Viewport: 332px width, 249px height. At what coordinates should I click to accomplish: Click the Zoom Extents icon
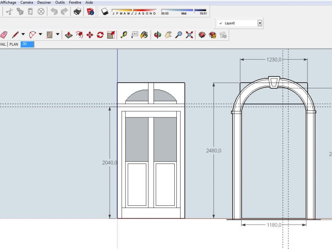pyautogui.click(x=189, y=35)
